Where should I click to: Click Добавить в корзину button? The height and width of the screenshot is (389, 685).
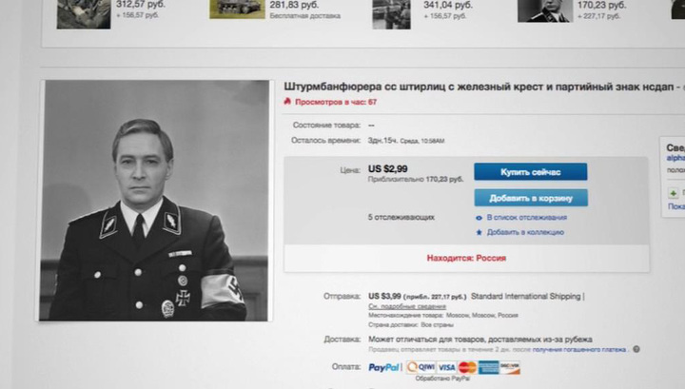[531, 198]
